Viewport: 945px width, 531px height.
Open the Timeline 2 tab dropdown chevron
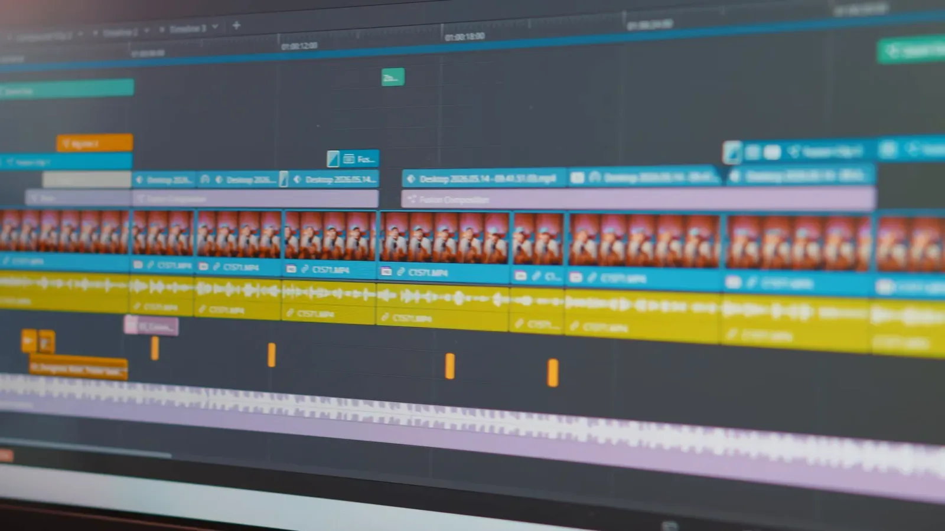coord(146,31)
